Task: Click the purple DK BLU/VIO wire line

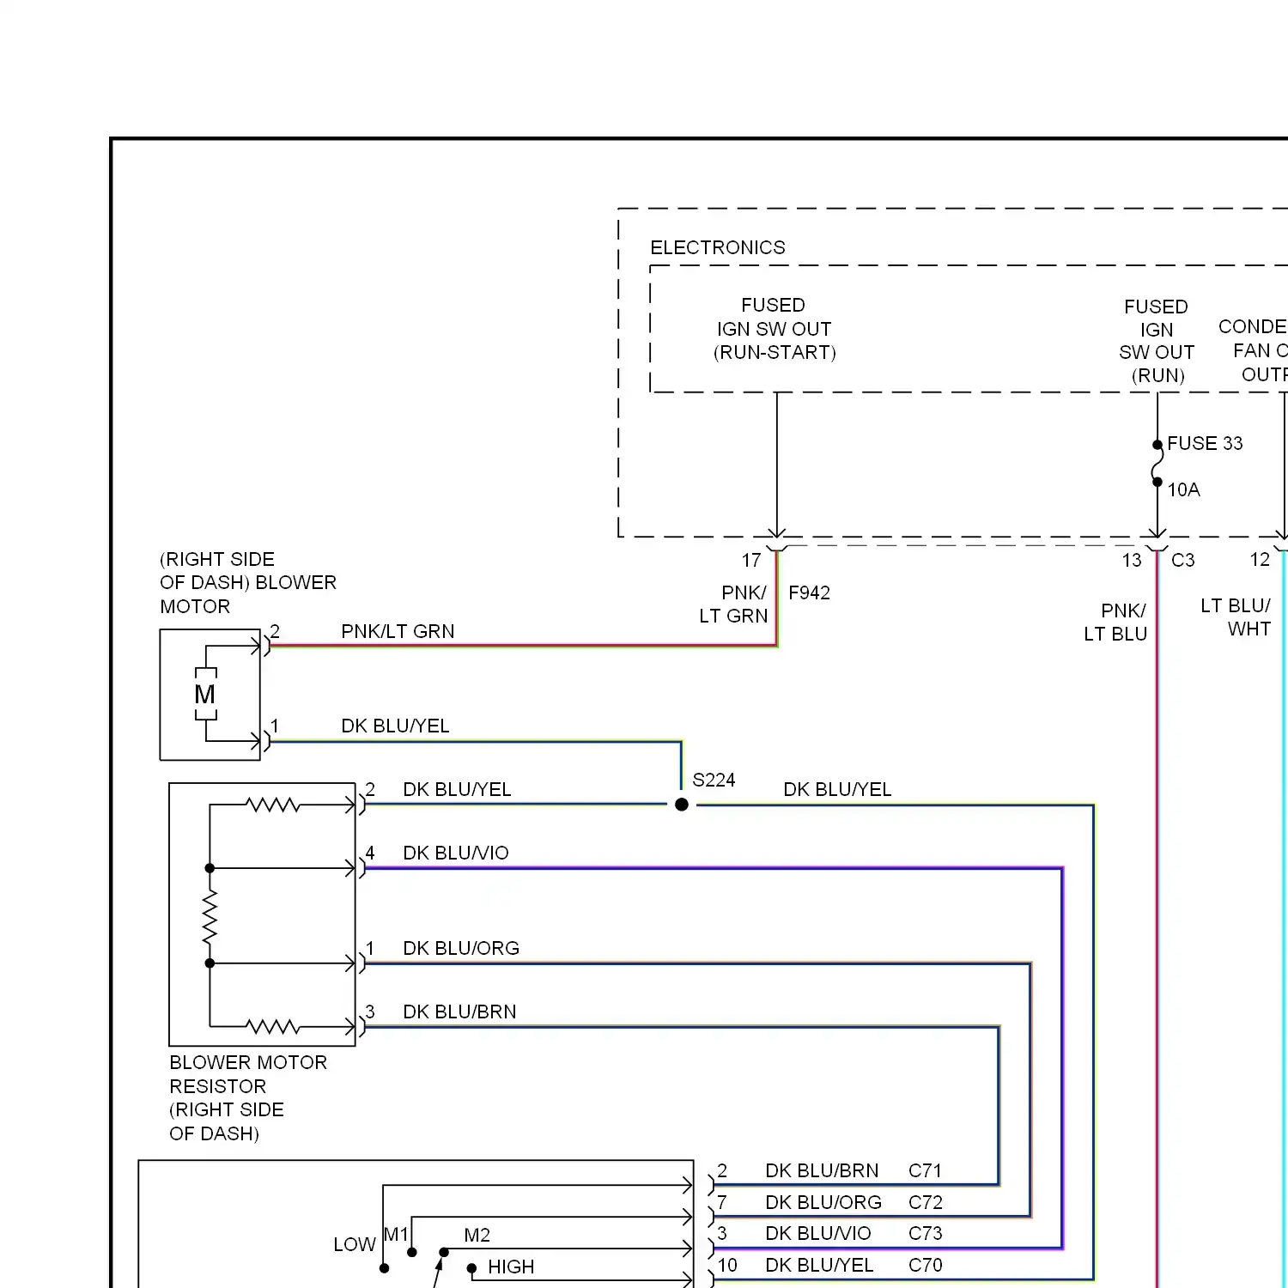Action: [x=713, y=868]
